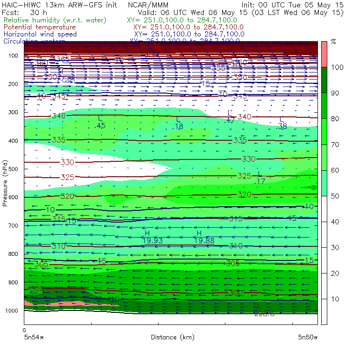The width and height of the screenshot is (346, 346).
Task: Click the "L .45" wind minimum marker
Action: [101, 122]
